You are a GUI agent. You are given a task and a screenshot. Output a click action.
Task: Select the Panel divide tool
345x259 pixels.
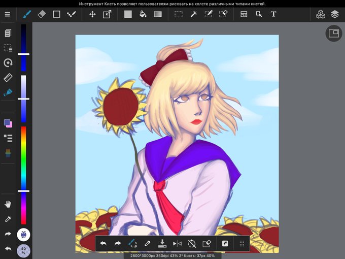(x=244, y=14)
